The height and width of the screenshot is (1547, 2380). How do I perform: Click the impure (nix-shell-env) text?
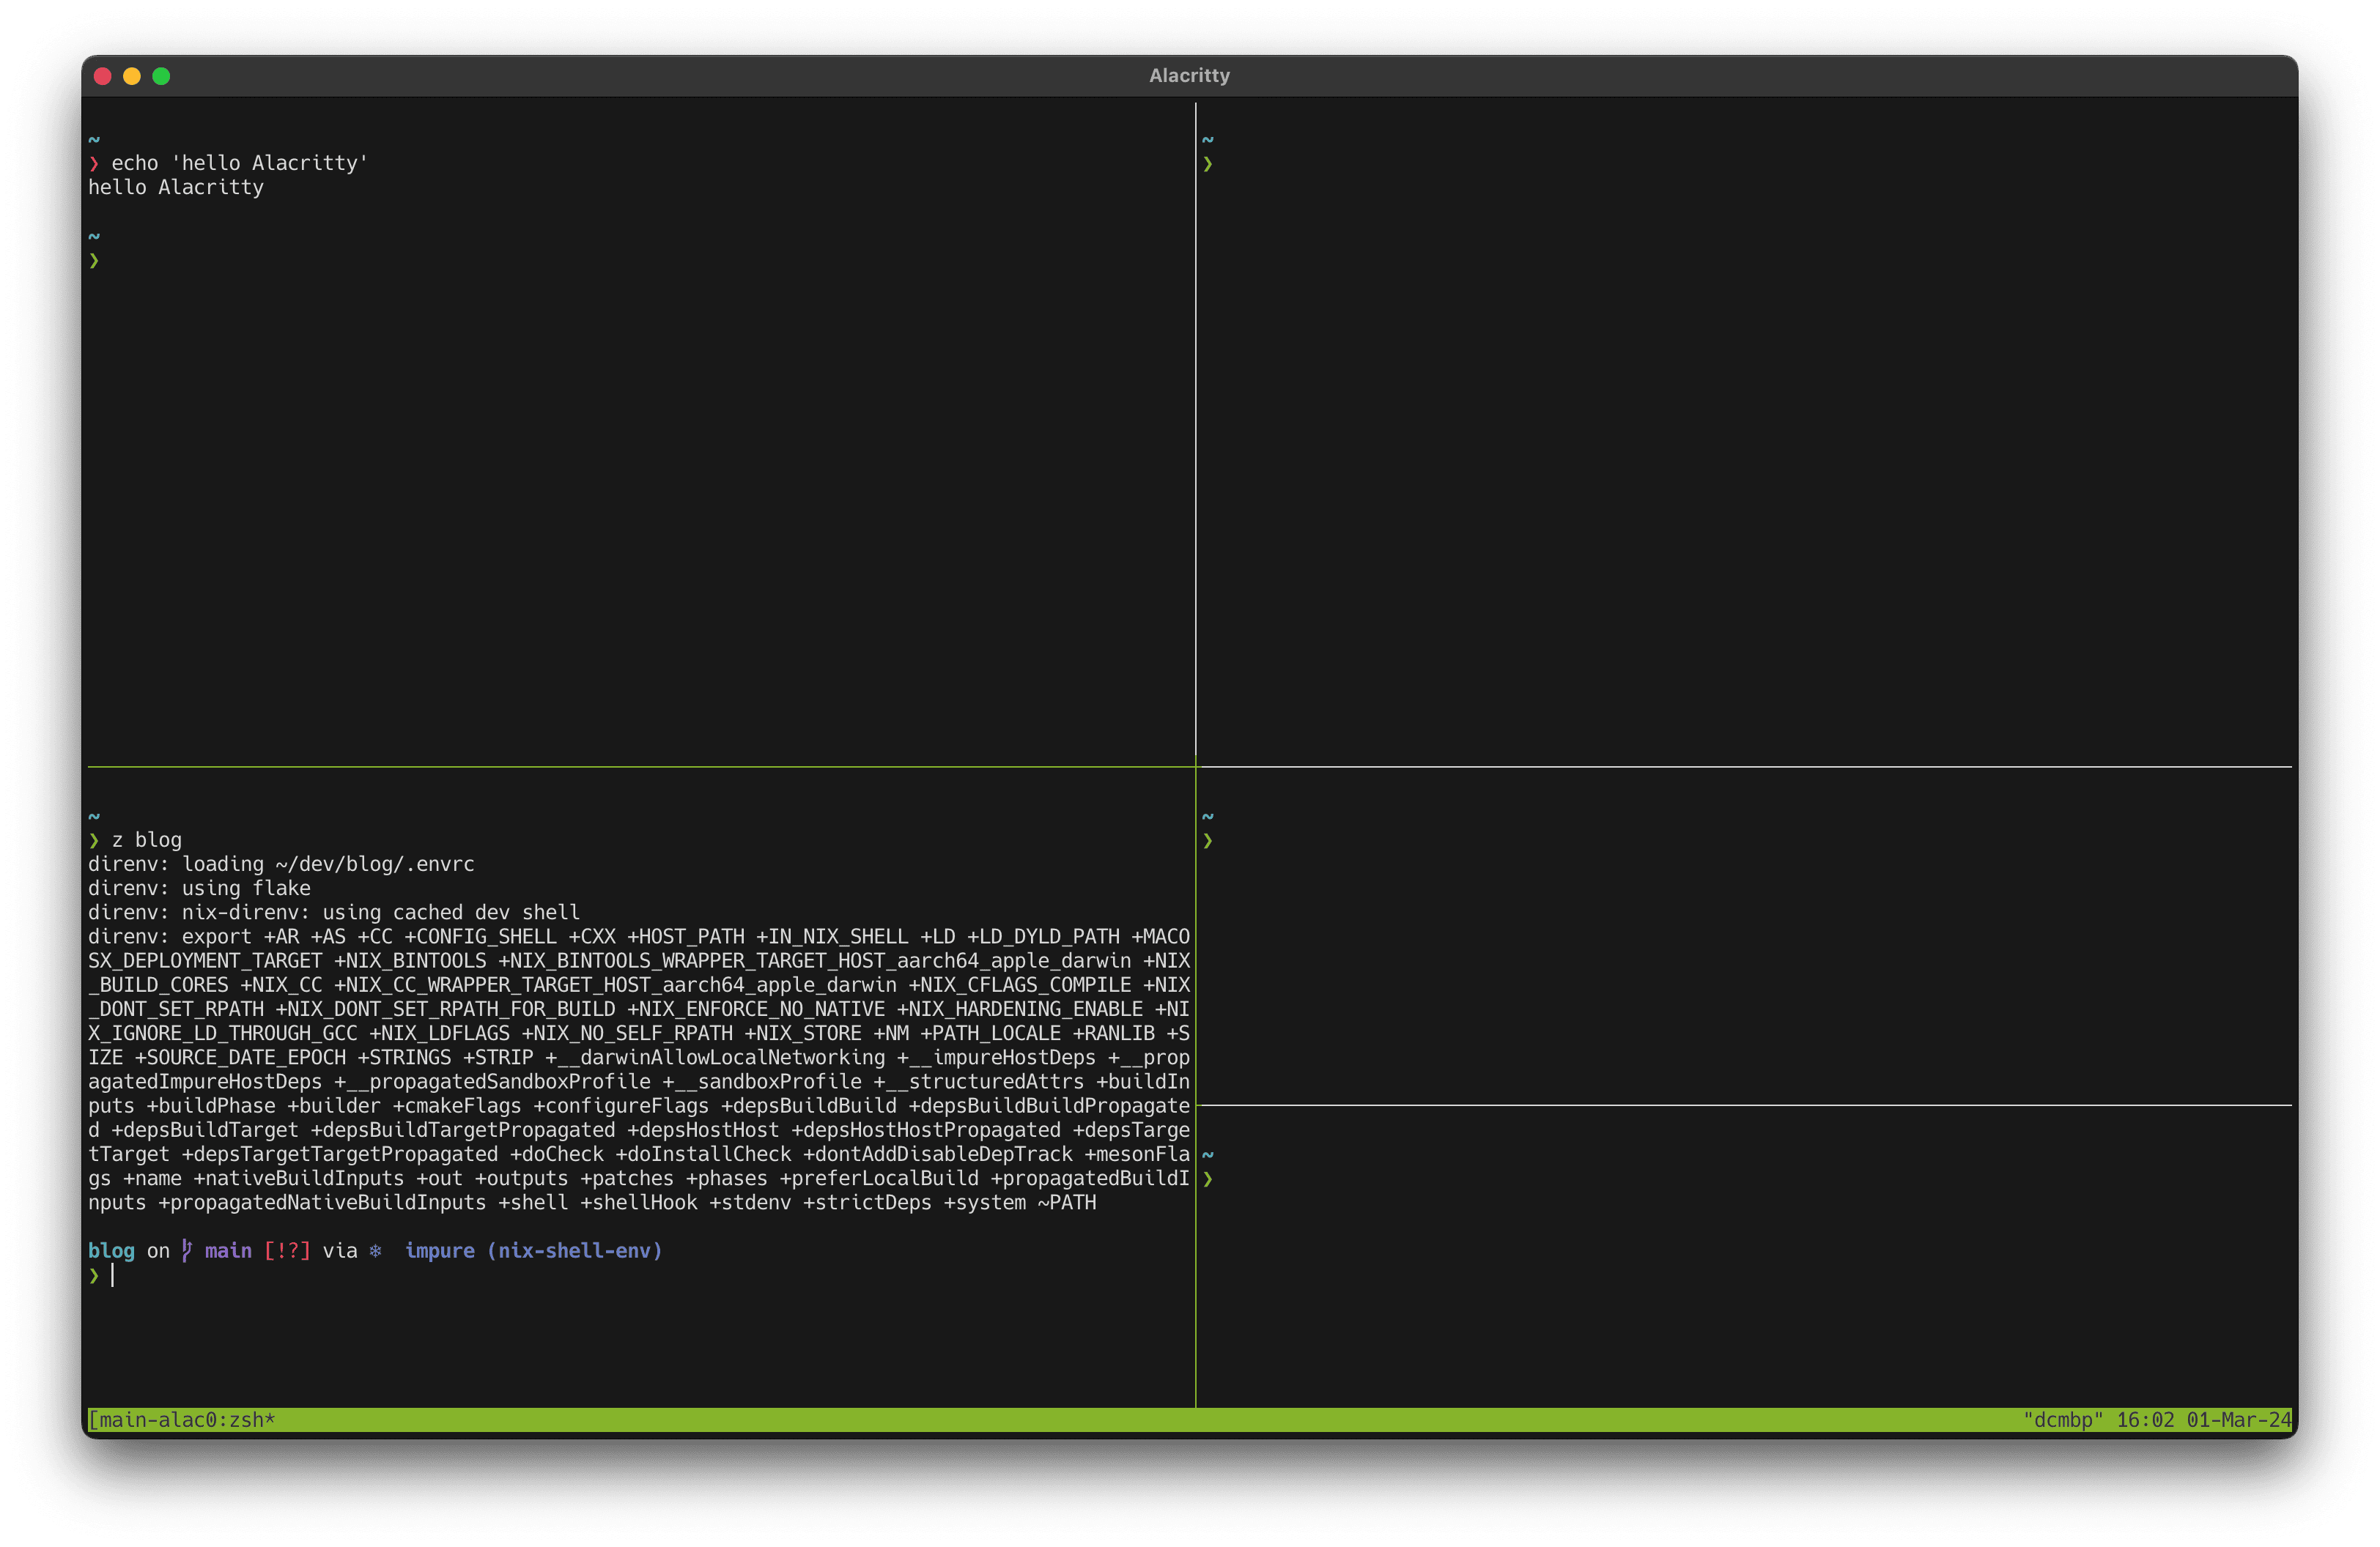534,1250
